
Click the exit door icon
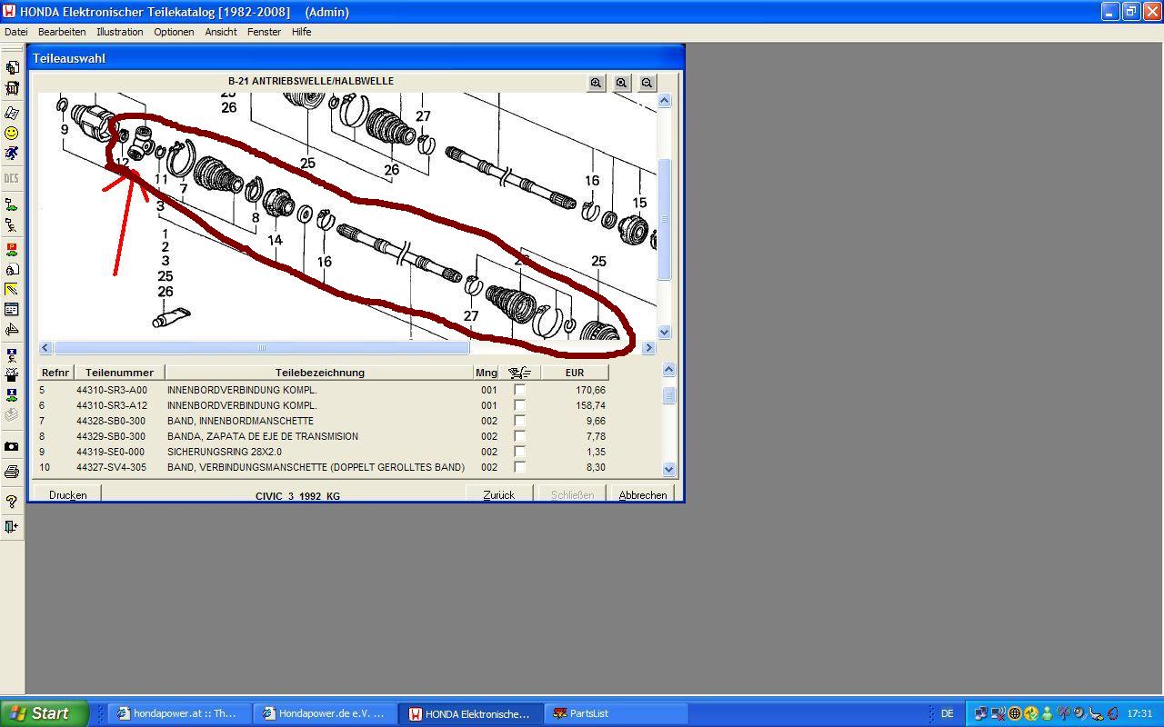(12, 526)
